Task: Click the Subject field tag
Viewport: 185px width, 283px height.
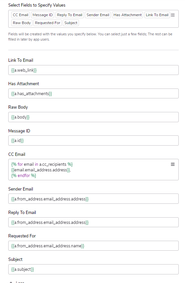Action: (71, 23)
